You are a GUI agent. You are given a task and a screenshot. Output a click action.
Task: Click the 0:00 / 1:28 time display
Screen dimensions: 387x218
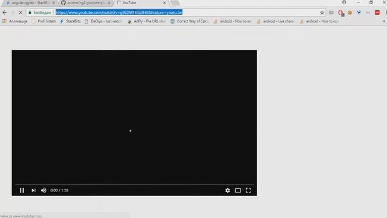(x=59, y=190)
